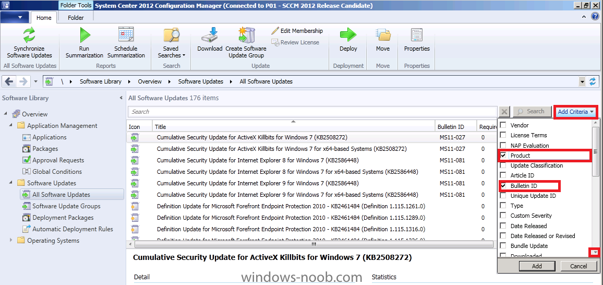Expand the Operating Systems folder
This screenshot has width=603, height=285.
point(11,241)
